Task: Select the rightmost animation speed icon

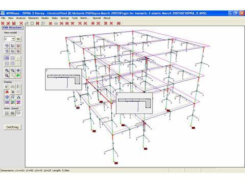Action: click(18, 113)
